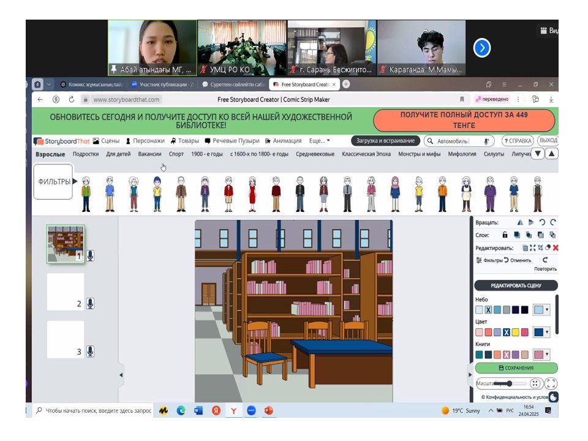
Task: Click the fullscreen icon near zoom slider
Action: pyautogui.click(x=551, y=383)
